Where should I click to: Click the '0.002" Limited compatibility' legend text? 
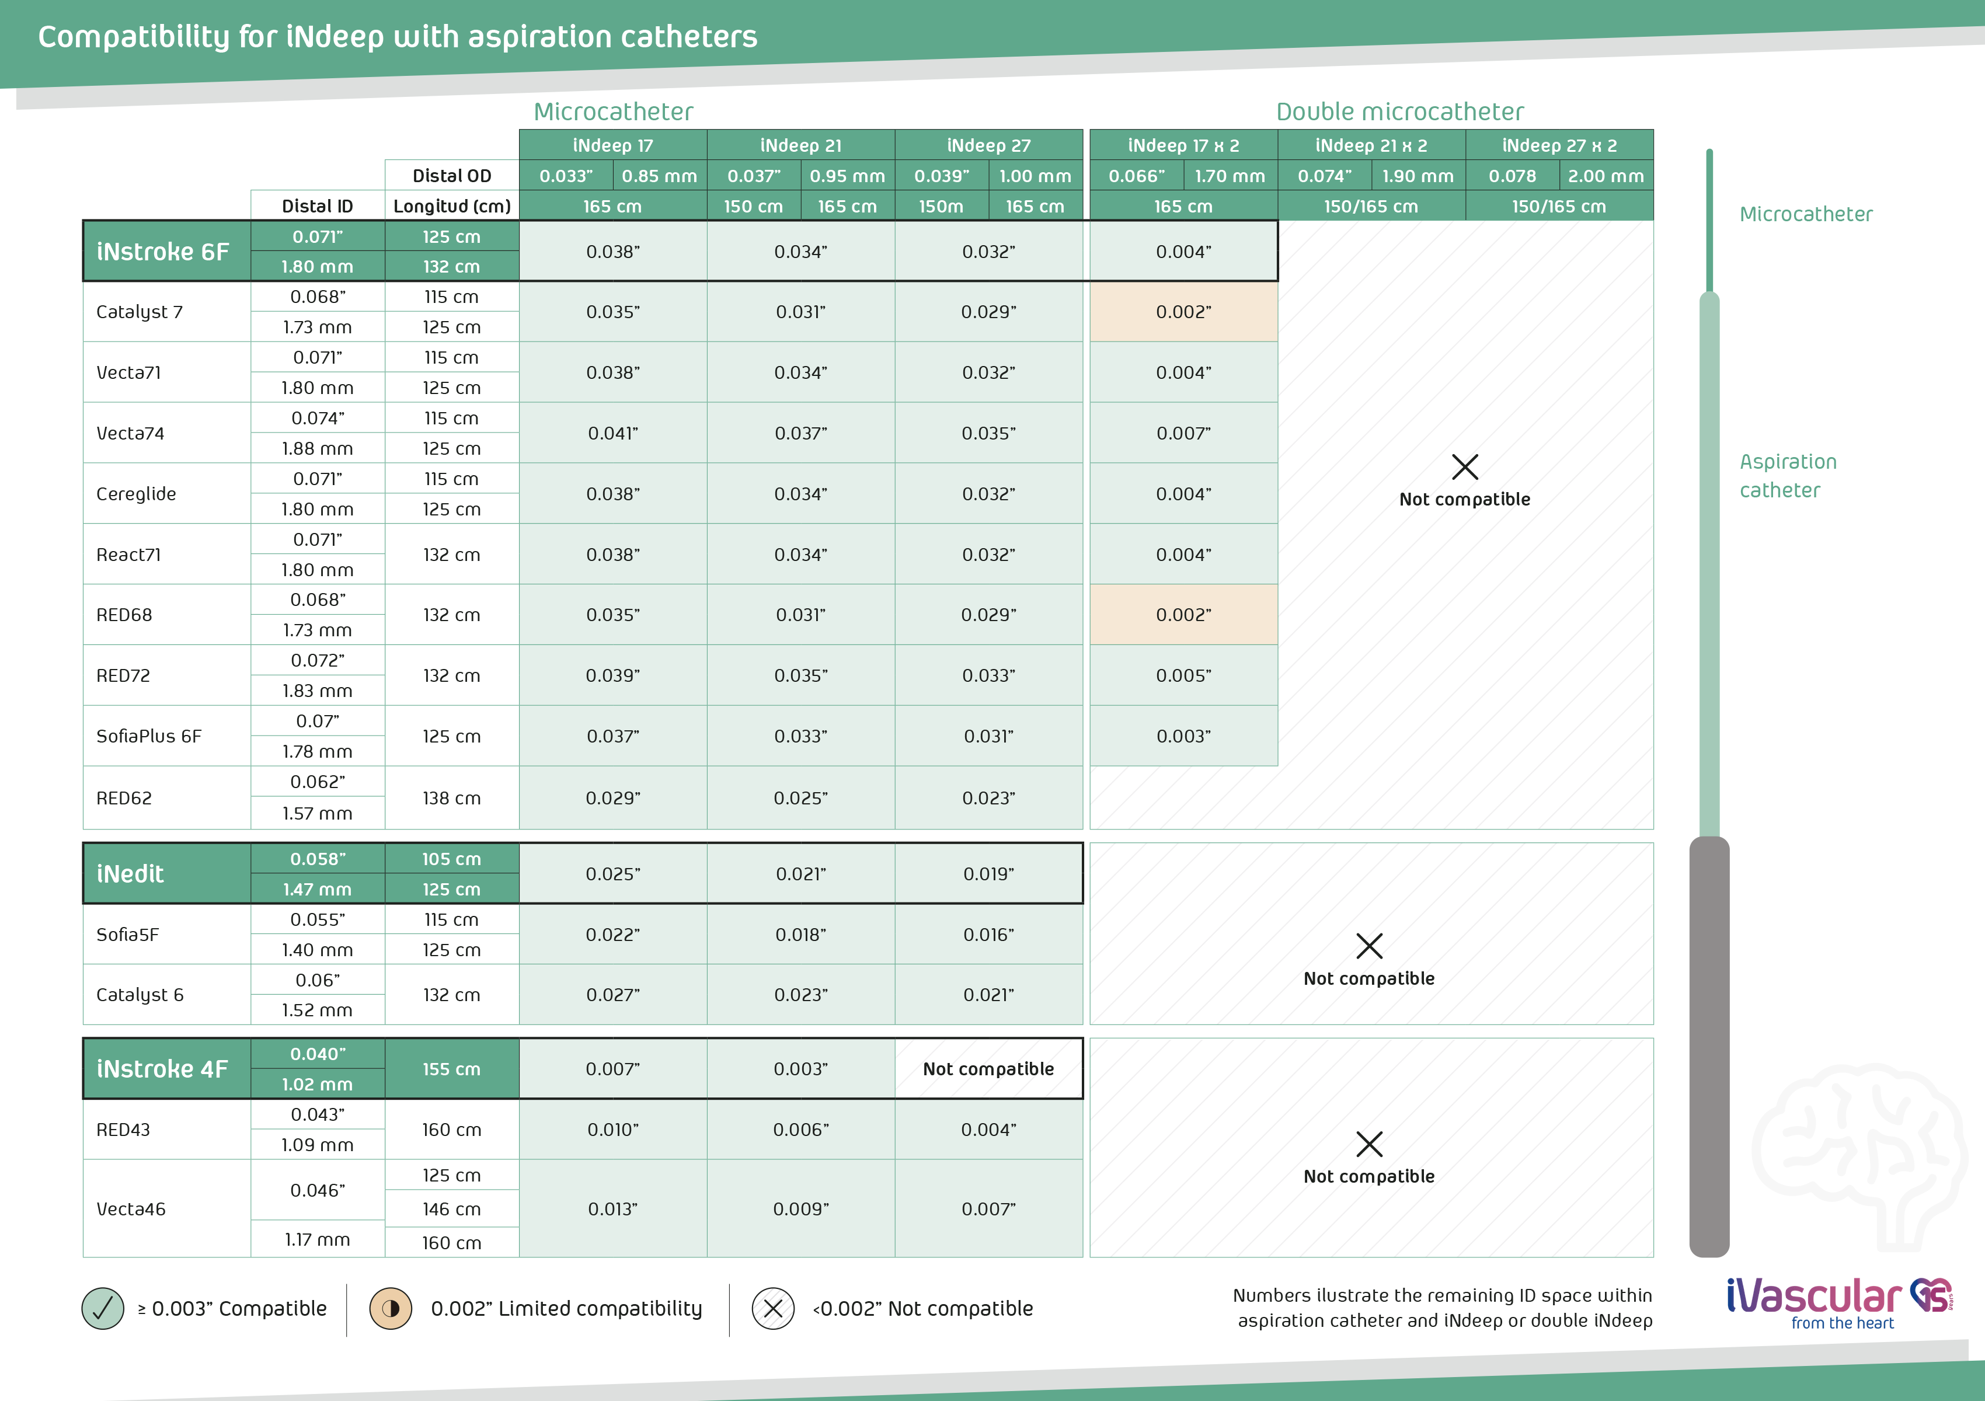tap(566, 1309)
